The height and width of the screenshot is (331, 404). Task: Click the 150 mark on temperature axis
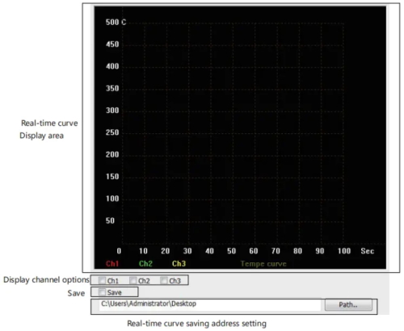pos(112,177)
